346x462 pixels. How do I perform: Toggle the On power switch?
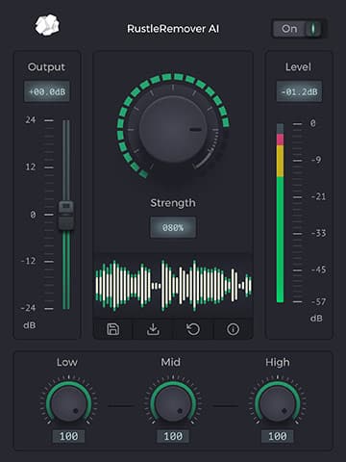(299, 29)
